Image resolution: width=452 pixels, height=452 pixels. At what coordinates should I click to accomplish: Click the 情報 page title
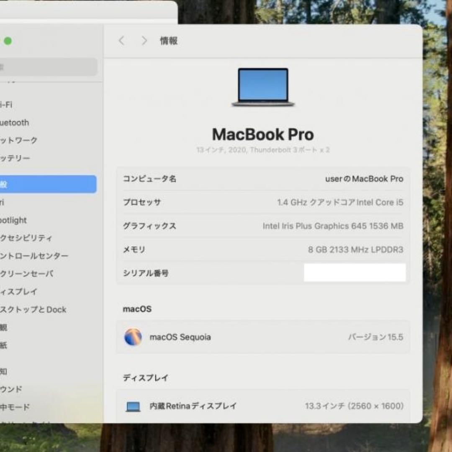tap(169, 41)
